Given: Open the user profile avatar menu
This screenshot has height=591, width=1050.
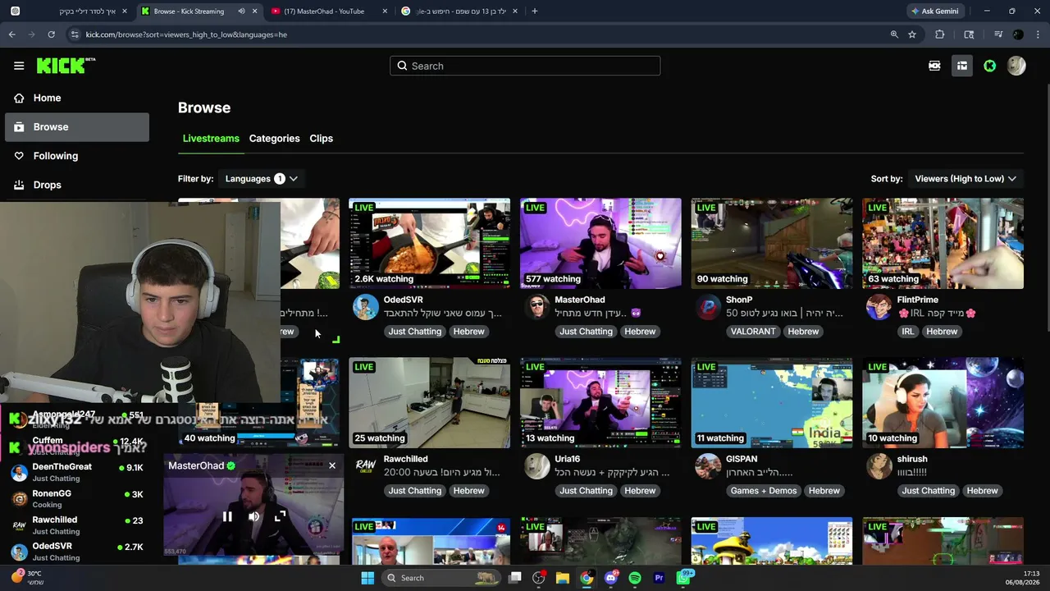Looking at the screenshot, I should [1016, 66].
